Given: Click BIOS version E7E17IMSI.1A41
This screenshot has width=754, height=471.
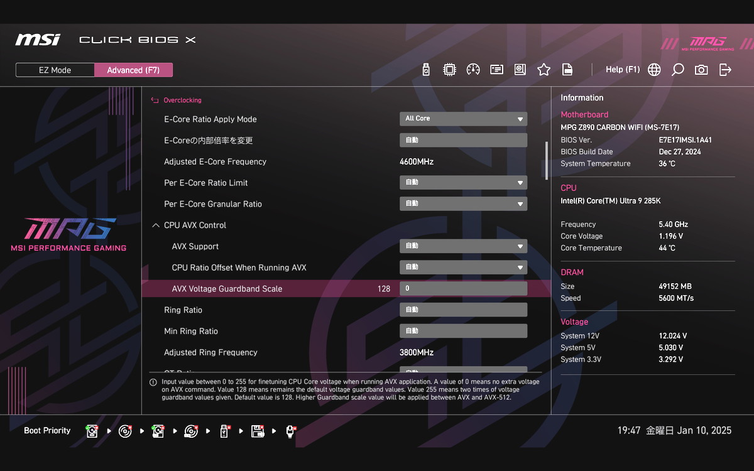Looking at the screenshot, I should [x=686, y=140].
